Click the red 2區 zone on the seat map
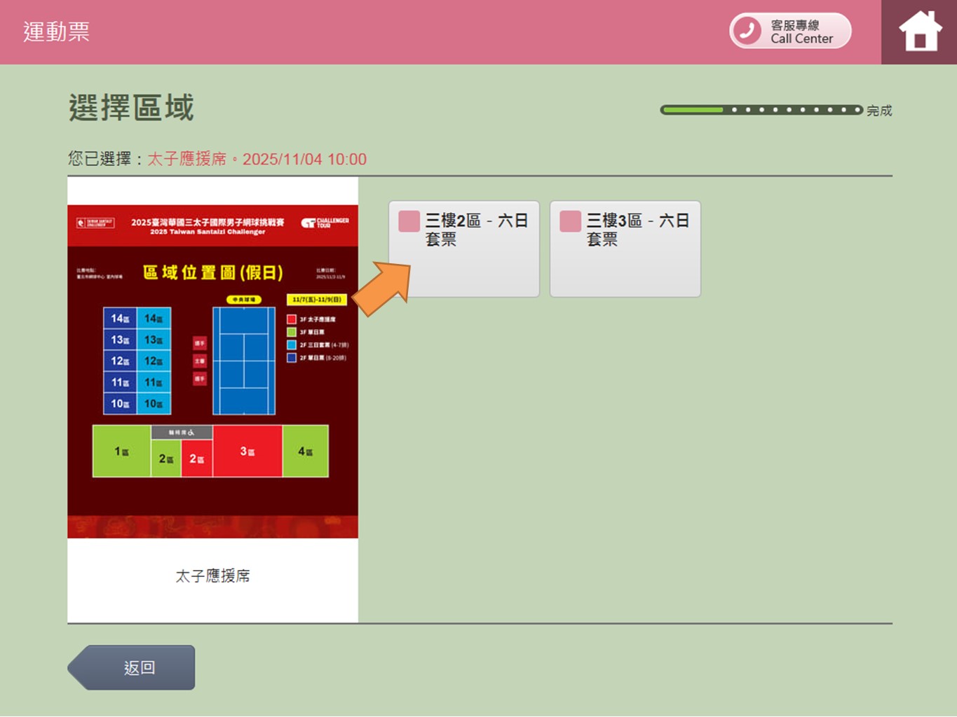This screenshot has width=957, height=717. click(x=196, y=459)
